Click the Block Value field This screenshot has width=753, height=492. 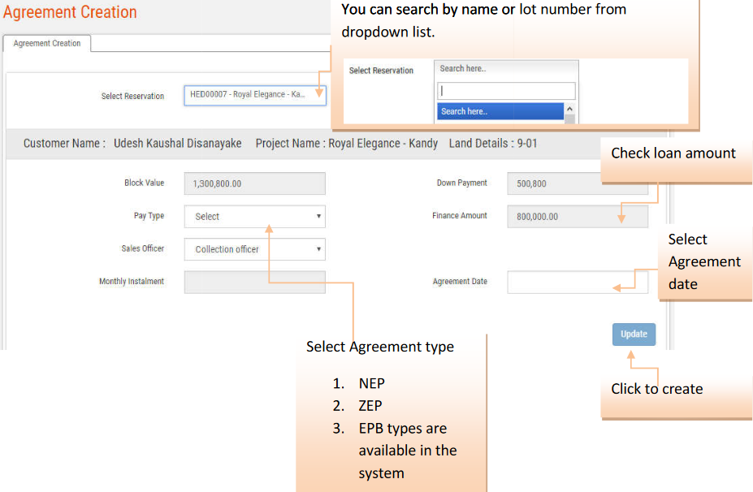(254, 183)
